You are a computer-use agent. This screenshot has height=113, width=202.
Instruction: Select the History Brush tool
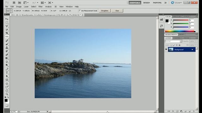click(7, 51)
